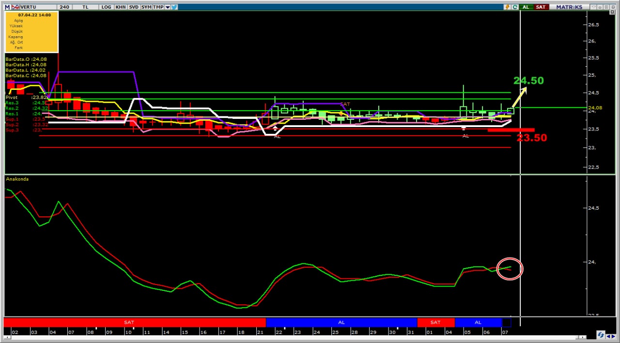Toggle LOG scale on the chart
The image size is (620, 343).
pyautogui.click(x=106, y=7)
